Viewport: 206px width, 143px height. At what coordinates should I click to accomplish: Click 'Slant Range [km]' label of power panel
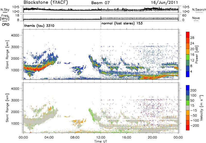[x=7, y=54]
